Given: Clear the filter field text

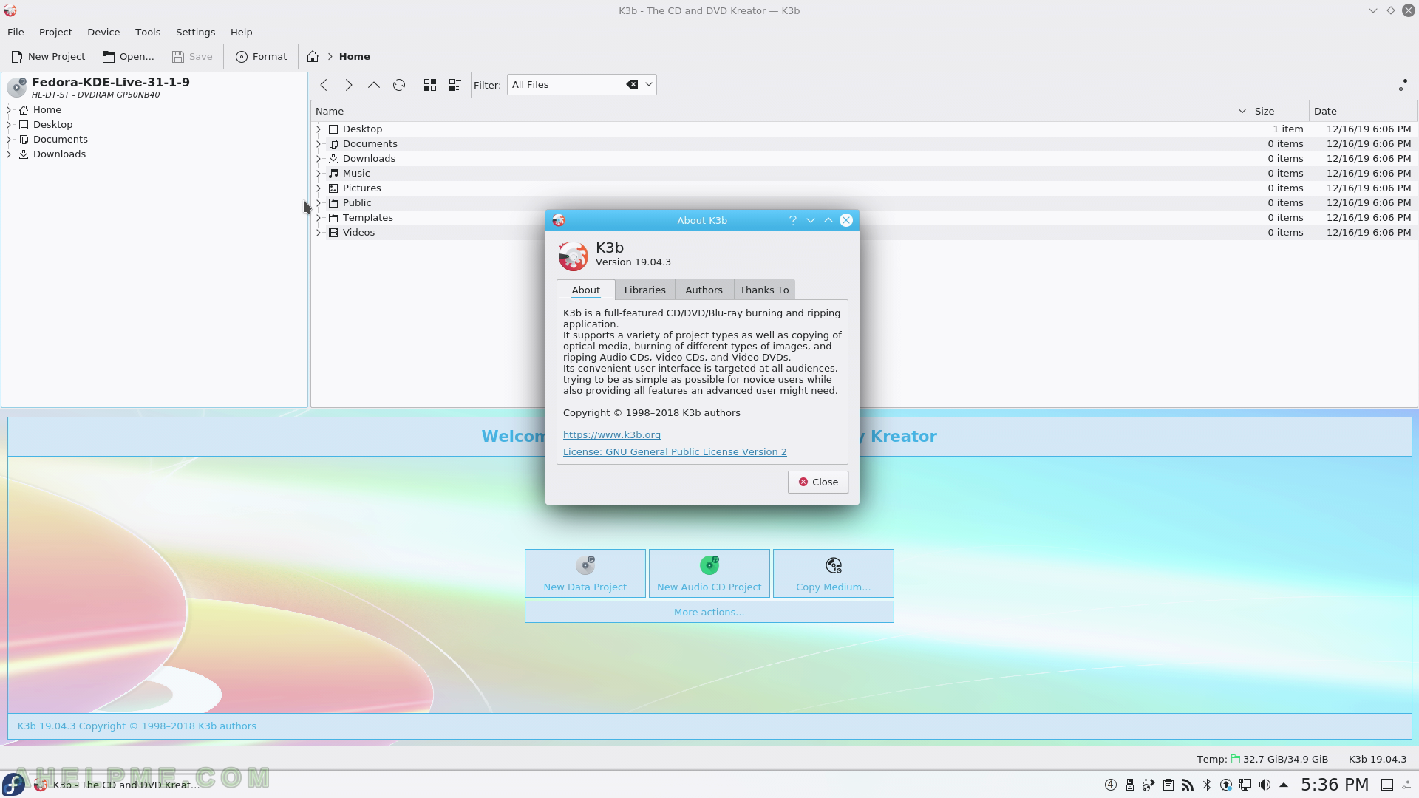Looking at the screenshot, I should tap(632, 84).
